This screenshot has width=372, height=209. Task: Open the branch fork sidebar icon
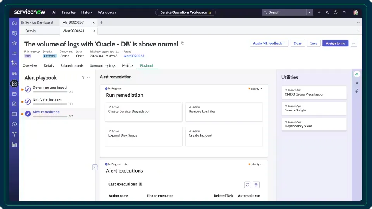tap(14, 134)
